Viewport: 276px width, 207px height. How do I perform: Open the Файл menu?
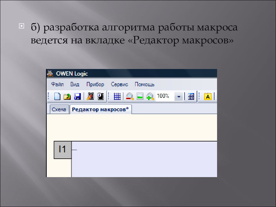point(57,84)
